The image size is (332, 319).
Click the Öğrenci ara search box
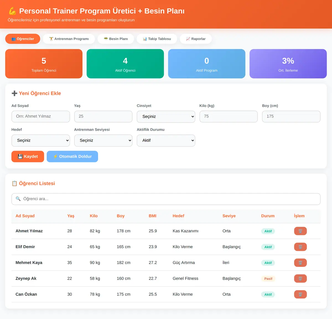pos(166,199)
